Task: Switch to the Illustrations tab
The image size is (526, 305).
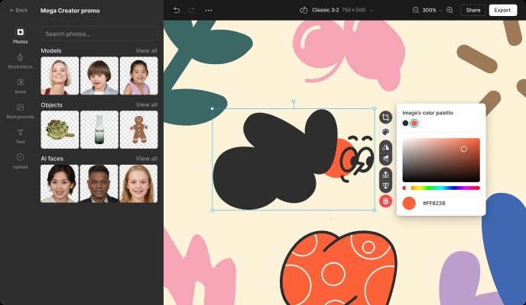Action: click(x=20, y=60)
